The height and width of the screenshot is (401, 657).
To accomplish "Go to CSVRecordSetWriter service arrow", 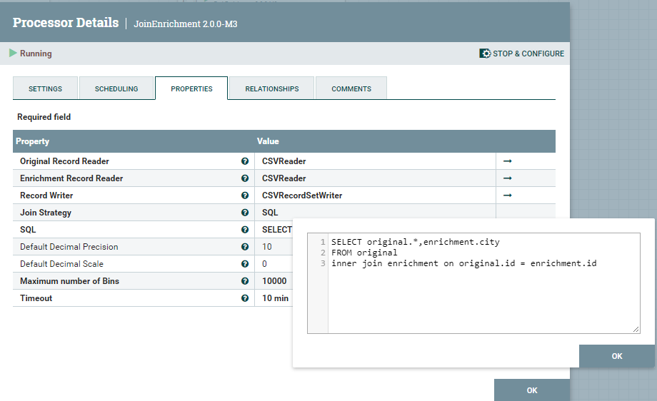I will pos(508,196).
